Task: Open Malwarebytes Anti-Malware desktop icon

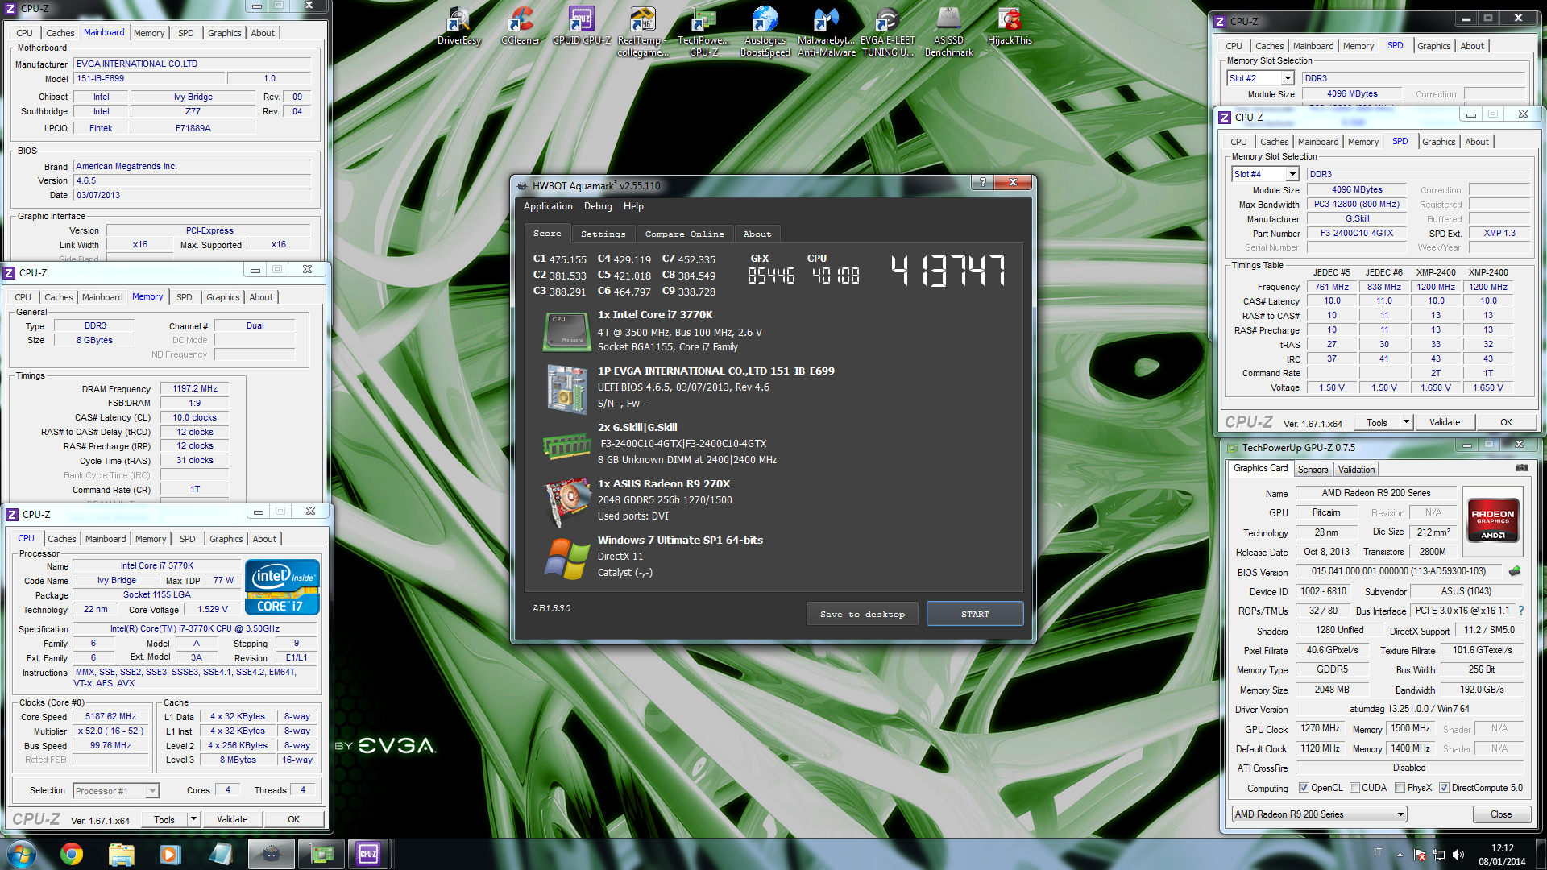Action: (x=826, y=31)
